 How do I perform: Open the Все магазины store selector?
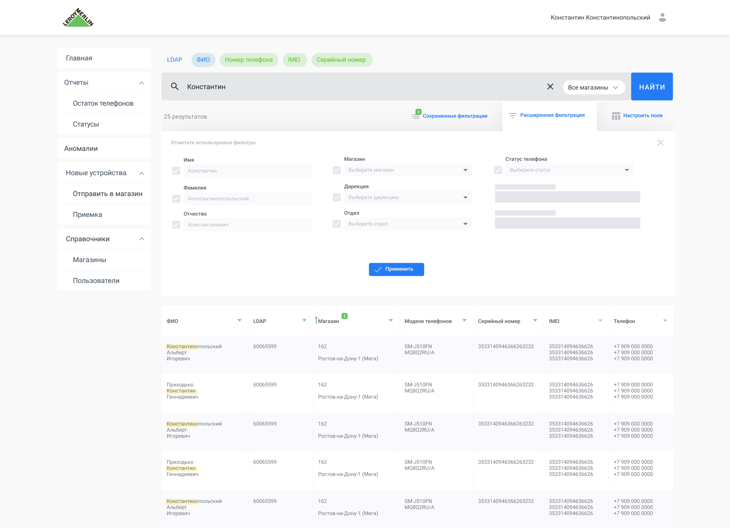594,87
